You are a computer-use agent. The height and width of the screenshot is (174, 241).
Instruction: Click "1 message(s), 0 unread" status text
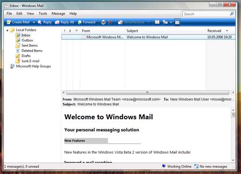[x=22, y=167]
